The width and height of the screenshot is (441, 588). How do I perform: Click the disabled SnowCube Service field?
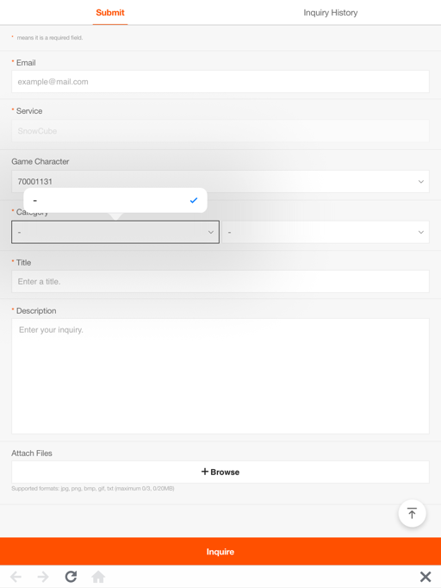coord(220,131)
